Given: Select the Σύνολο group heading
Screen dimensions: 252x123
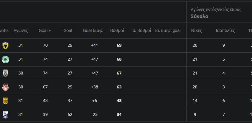Looking at the screenshot, I should click(199, 16).
